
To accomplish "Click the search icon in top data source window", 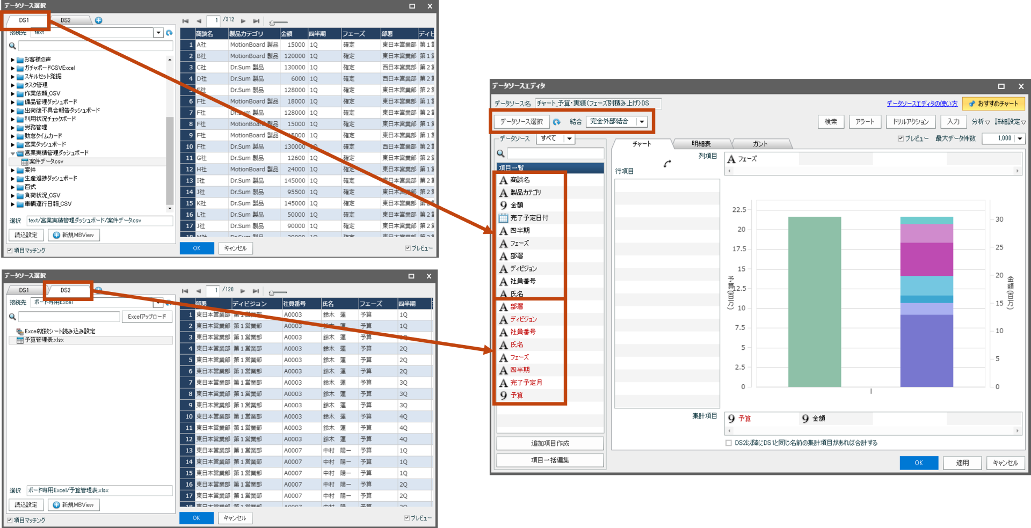I will (x=12, y=46).
